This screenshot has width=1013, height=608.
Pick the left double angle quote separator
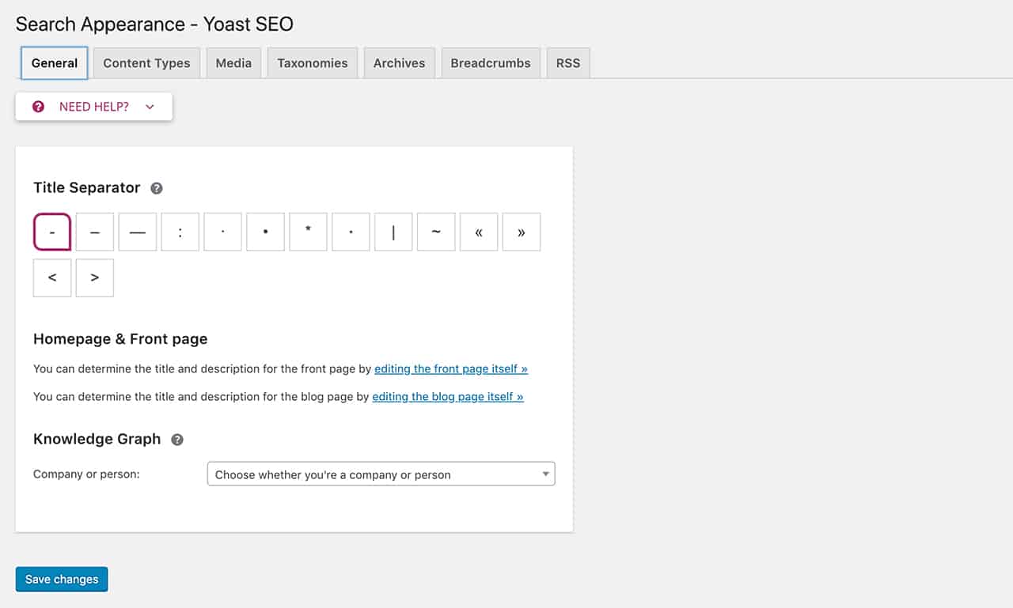pyautogui.click(x=480, y=232)
